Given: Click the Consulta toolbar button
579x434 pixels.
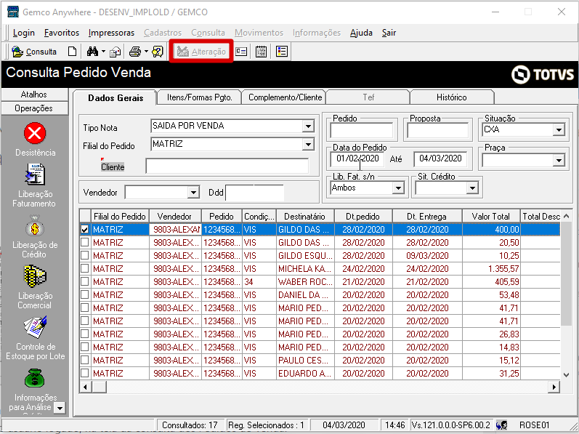Looking at the screenshot, I should [x=34, y=52].
